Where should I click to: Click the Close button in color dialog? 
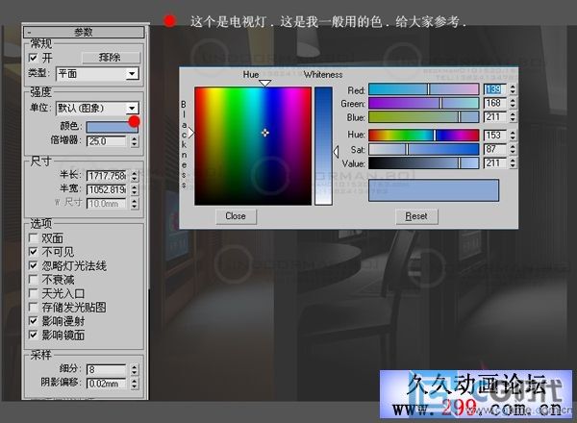(x=236, y=216)
